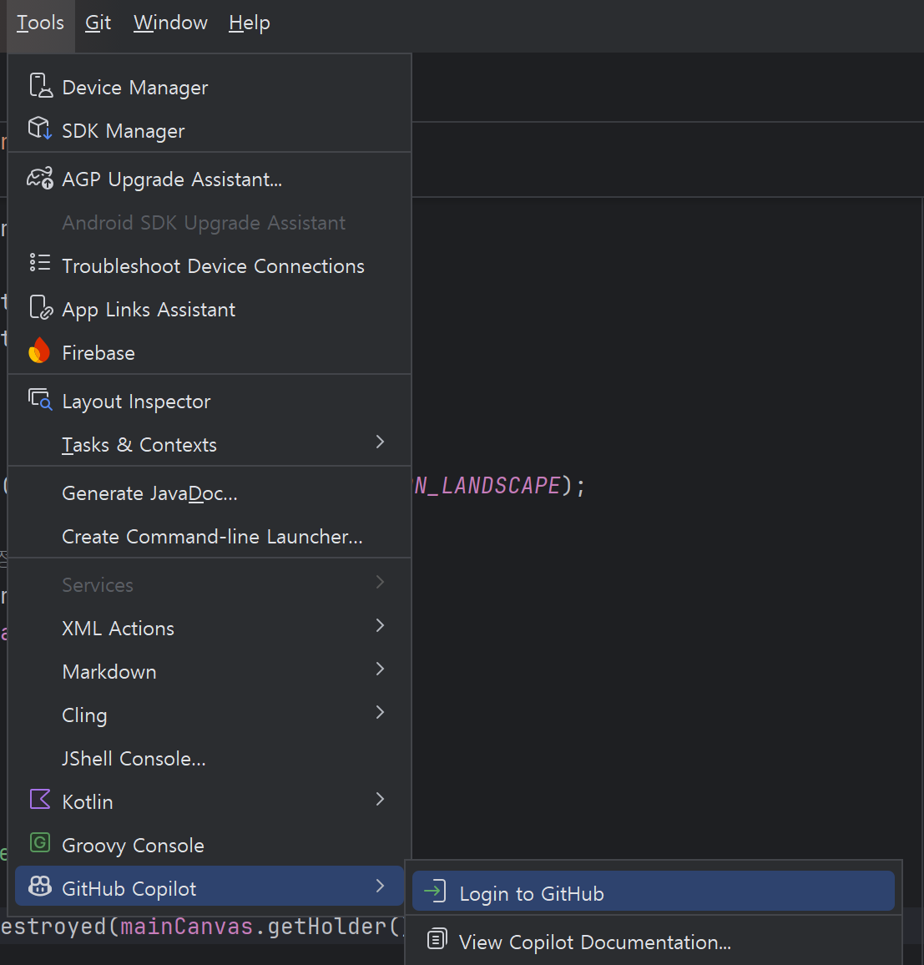The image size is (924, 965).
Task: Click the View Copilot Documentation page icon
Action: click(437, 939)
